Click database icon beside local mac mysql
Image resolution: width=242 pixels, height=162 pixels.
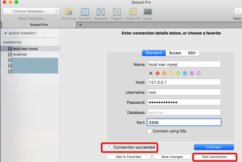click(10, 49)
